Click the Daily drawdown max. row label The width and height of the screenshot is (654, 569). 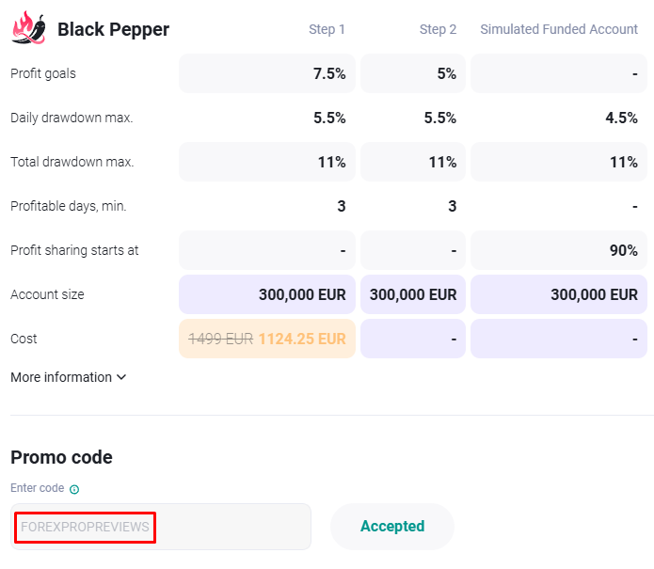[x=72, y=118]
